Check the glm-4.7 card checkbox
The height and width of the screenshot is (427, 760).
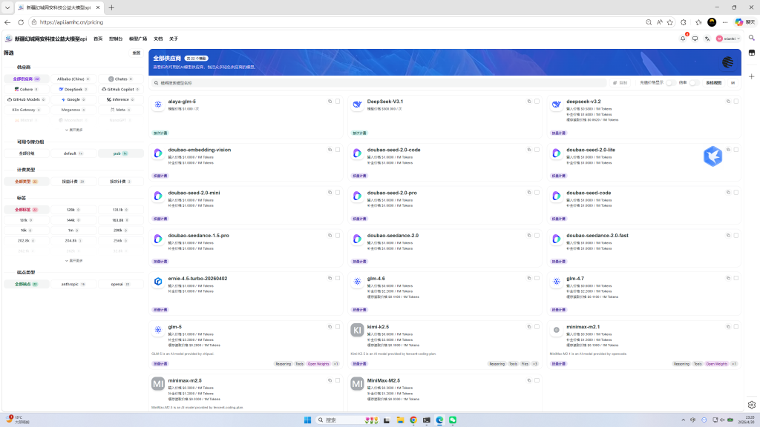coord(736,279)
